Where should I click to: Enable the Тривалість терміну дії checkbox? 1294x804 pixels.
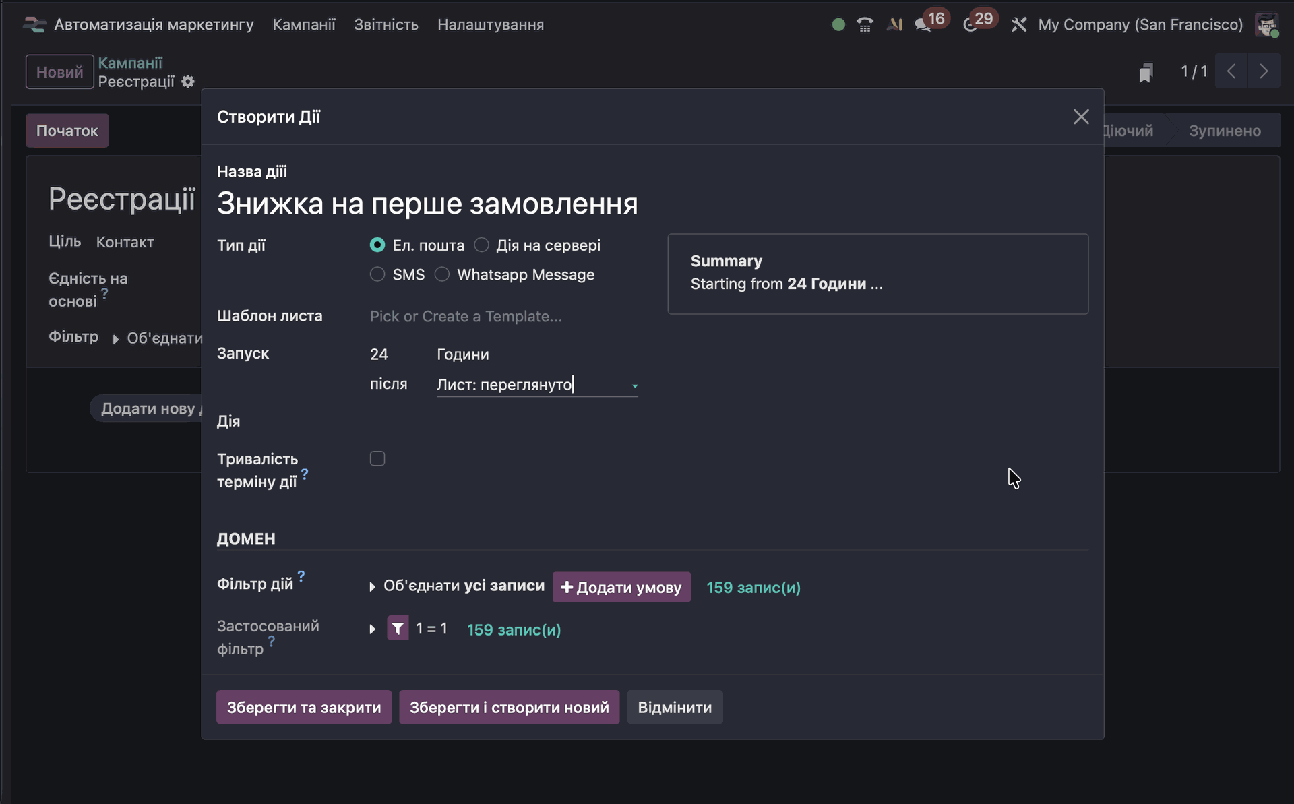pos(377,459)
